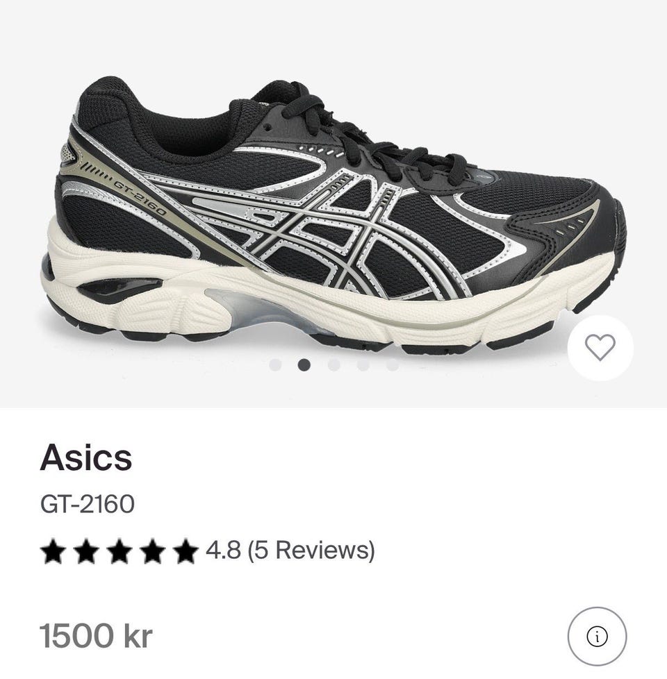
Task: Click the GT-2160 product title
Action: [87, 504]
